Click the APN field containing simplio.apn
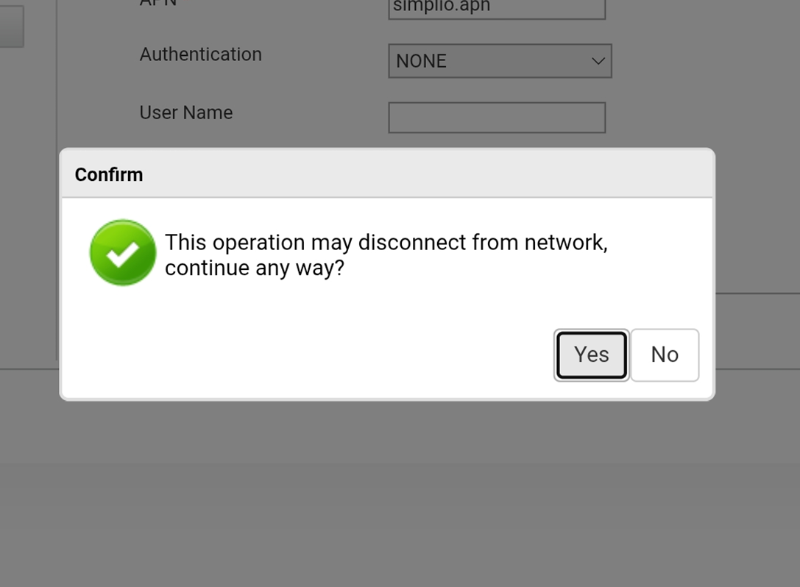Viewport: 800px width, 587px height. 497,8
